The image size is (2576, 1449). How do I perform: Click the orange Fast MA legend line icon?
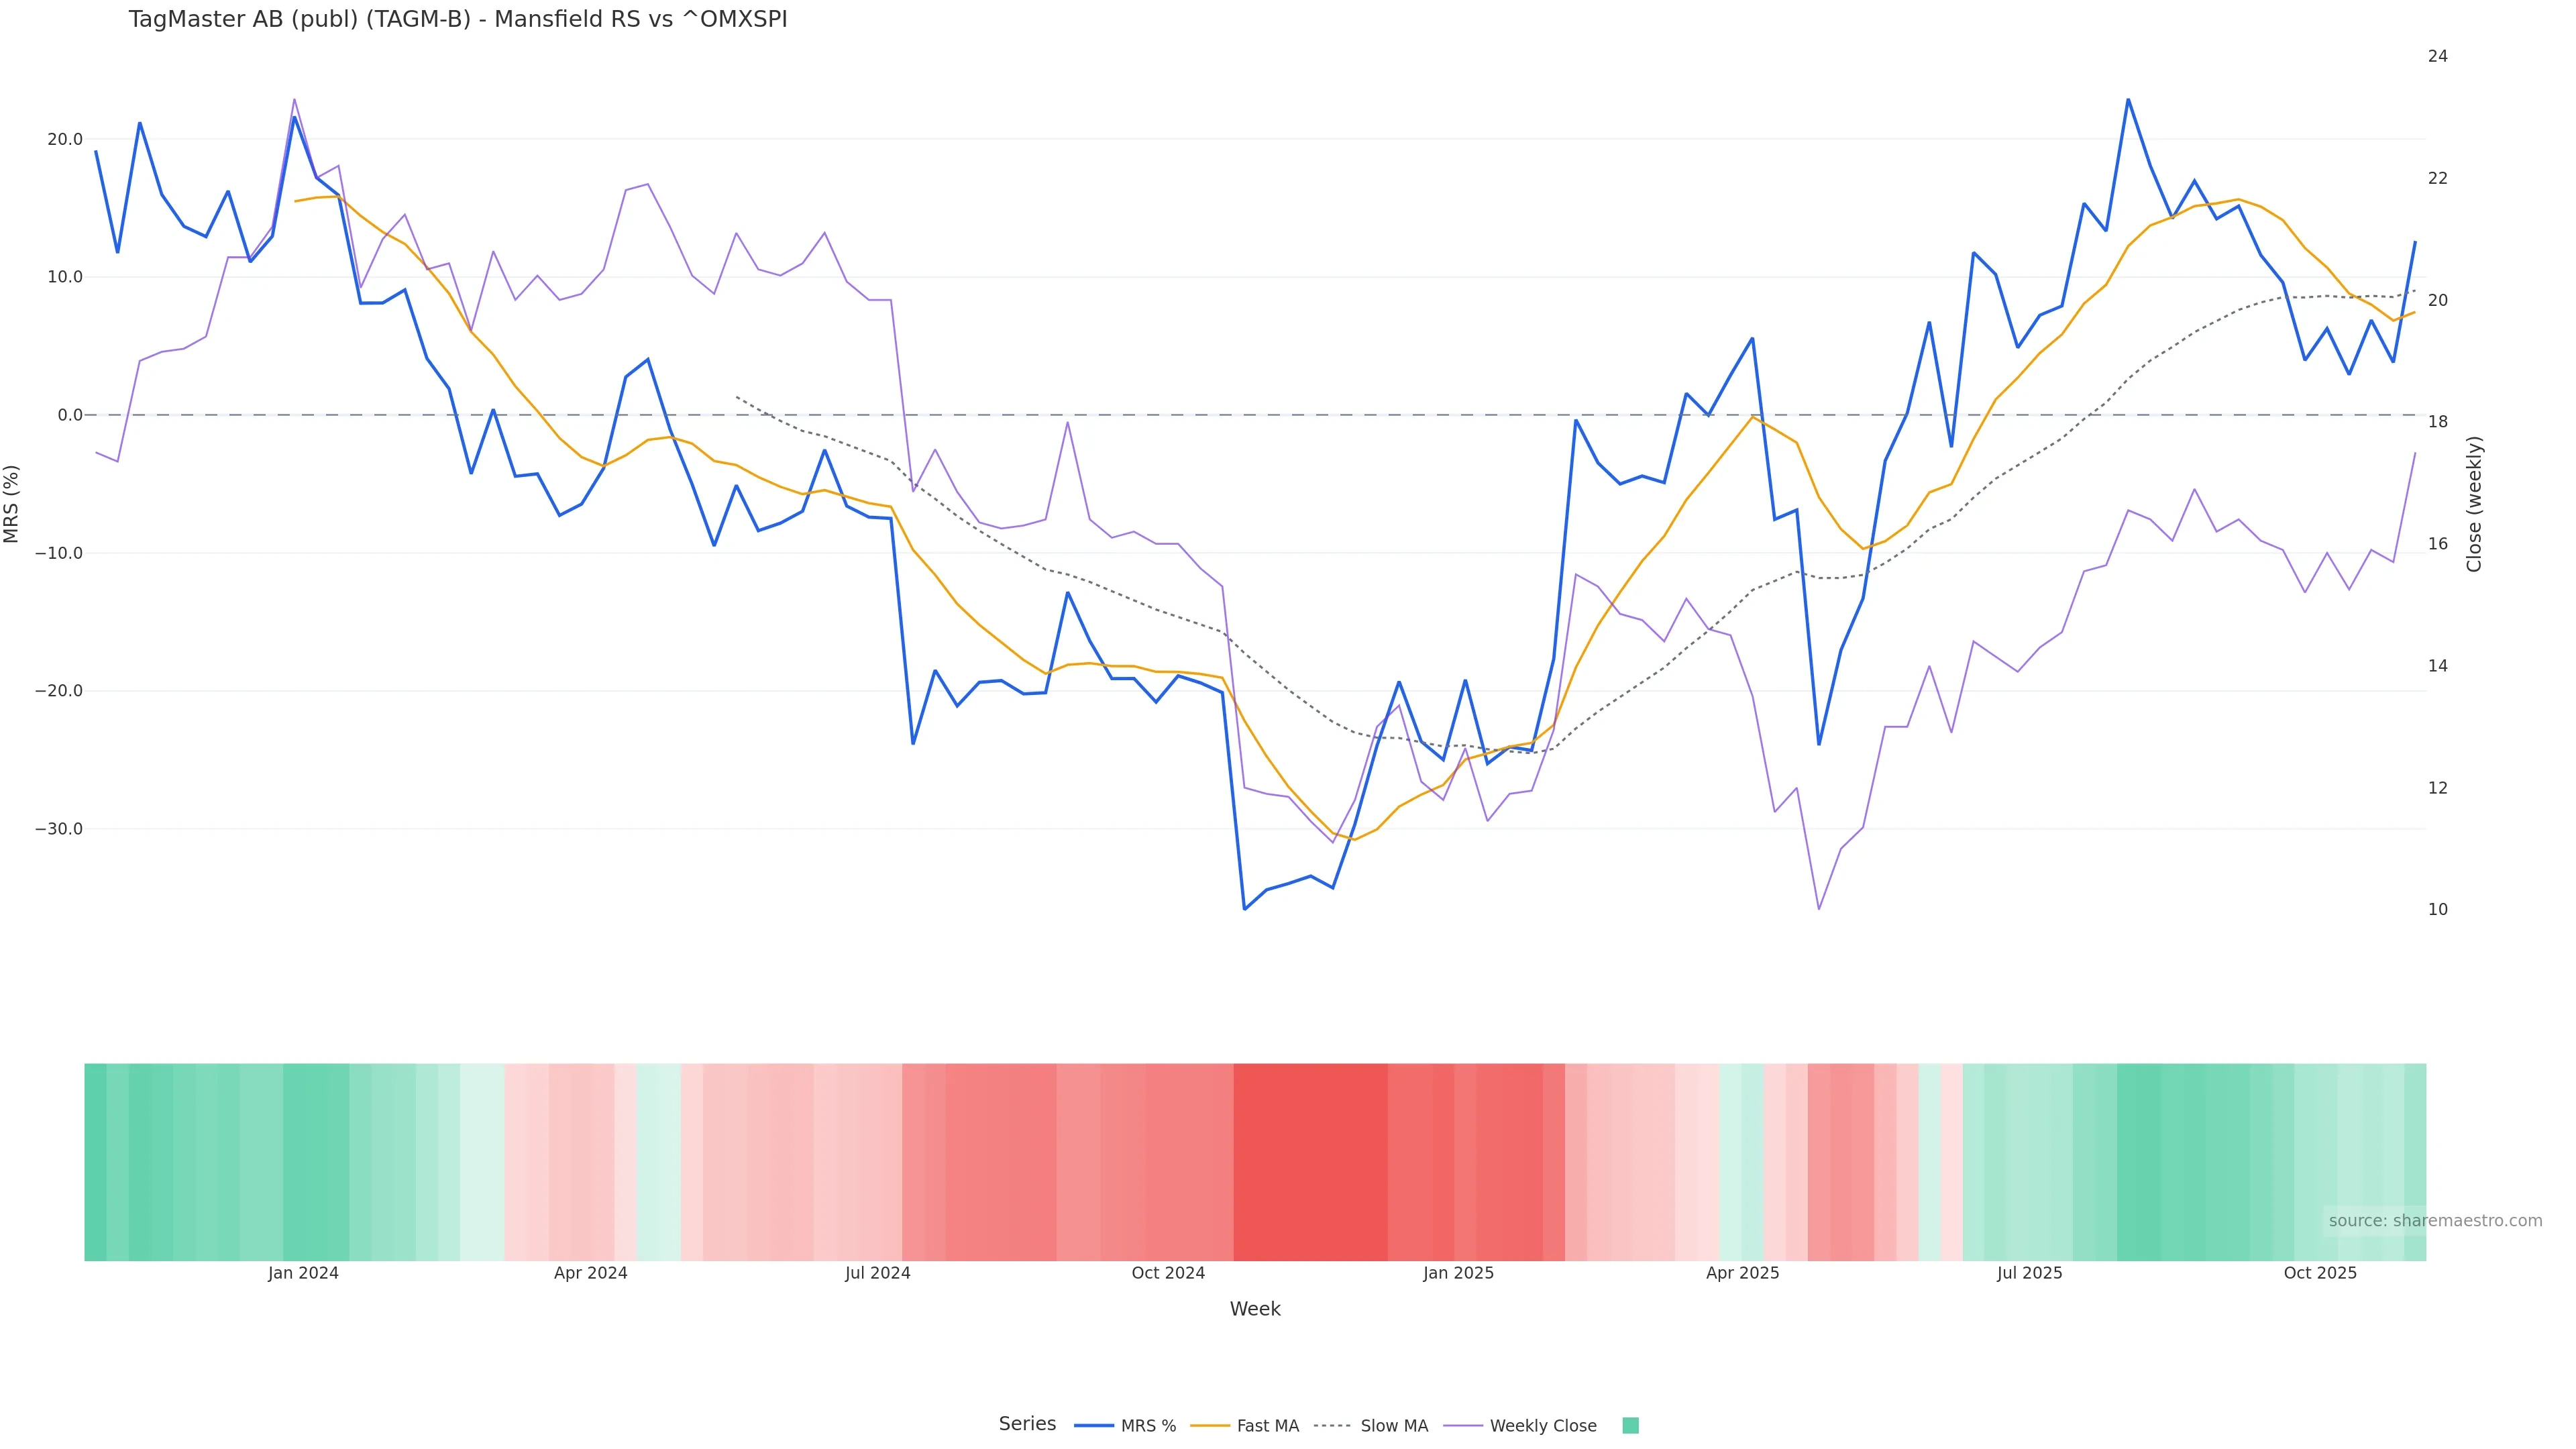point(1210,1426)
